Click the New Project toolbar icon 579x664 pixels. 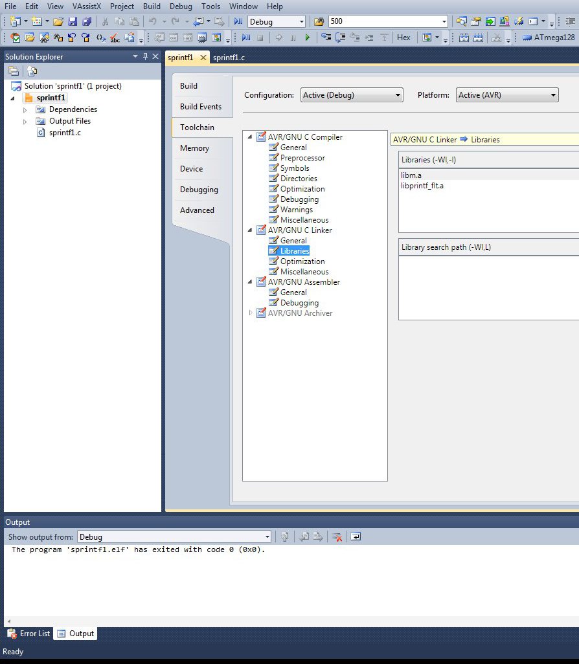[x=16, y=21]
